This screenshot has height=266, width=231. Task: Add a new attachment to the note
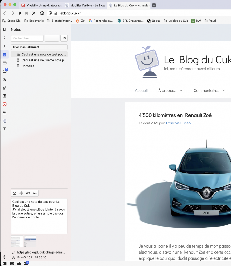coord(21,193)
